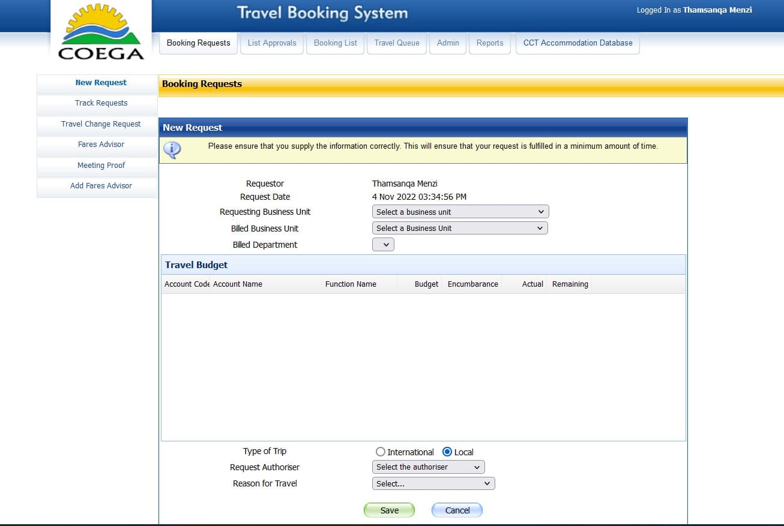Viewport: 784px width, 526px height.
Task: Select the International trip type
Action: coord(380,452)
